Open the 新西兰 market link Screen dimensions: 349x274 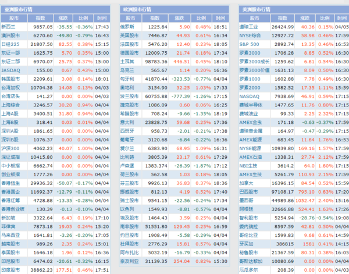point(9,27)
